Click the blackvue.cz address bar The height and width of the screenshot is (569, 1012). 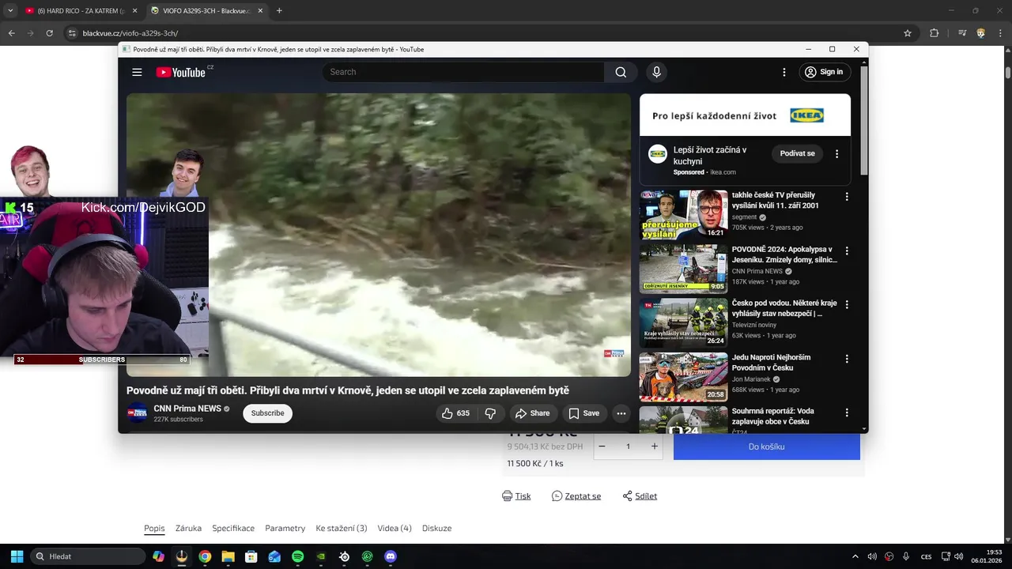(x=490, y=33)
